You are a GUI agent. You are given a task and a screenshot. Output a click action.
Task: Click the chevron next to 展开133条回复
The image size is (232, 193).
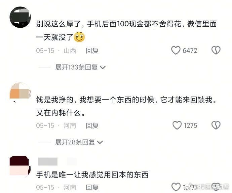(x=103, y=67)
